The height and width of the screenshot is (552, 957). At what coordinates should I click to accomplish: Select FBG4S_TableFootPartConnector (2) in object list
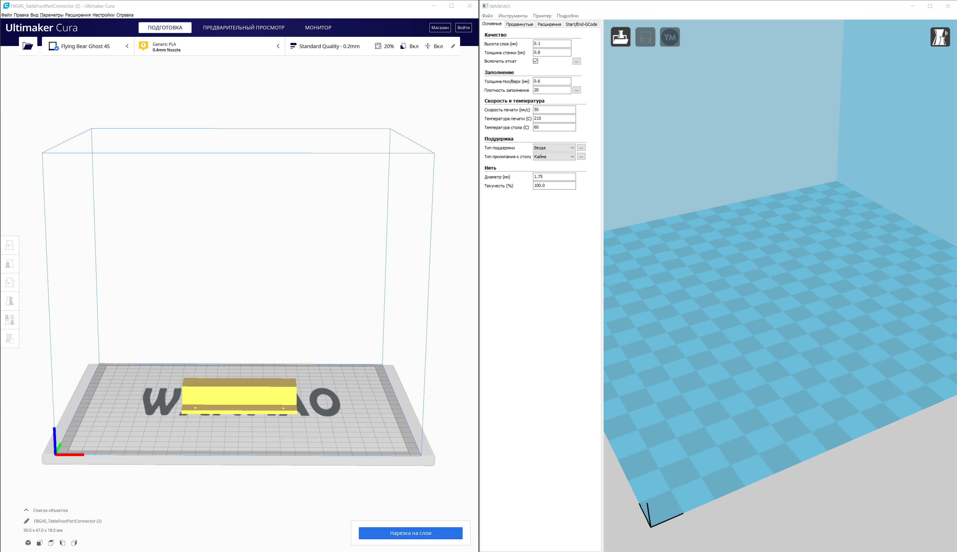tap(68, 521)
